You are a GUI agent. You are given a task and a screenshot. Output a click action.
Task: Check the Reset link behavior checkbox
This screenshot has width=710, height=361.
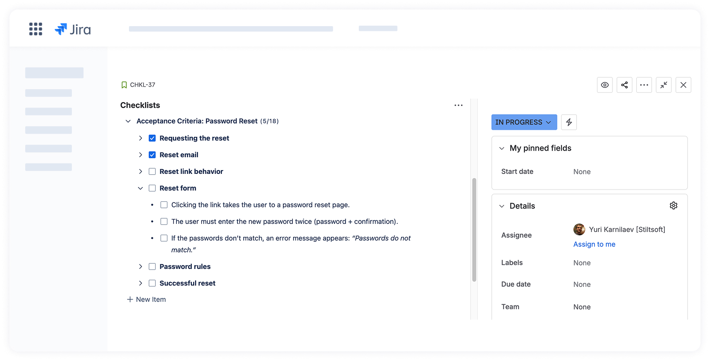(x=152, y=171)
